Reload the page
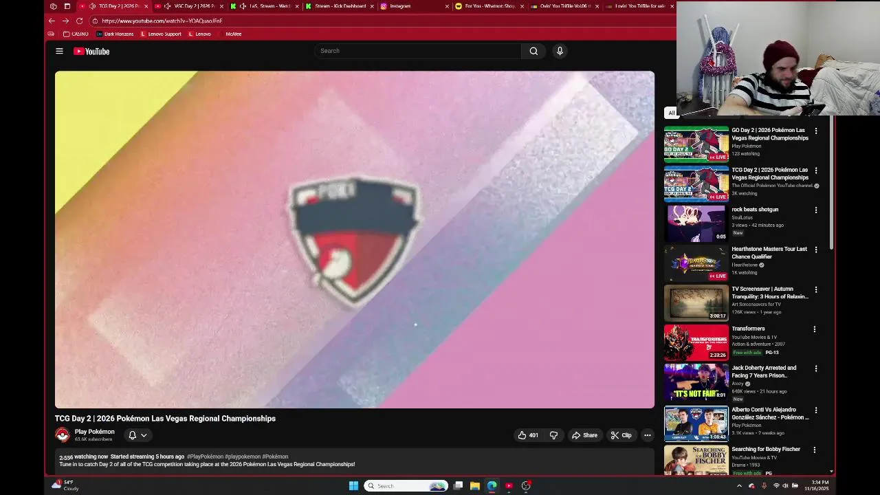880x495 pixels. [x=79, y=21]
